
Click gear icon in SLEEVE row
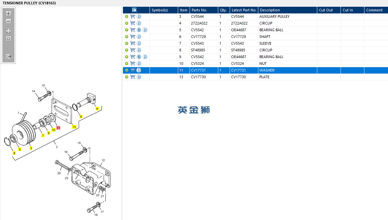127,43
